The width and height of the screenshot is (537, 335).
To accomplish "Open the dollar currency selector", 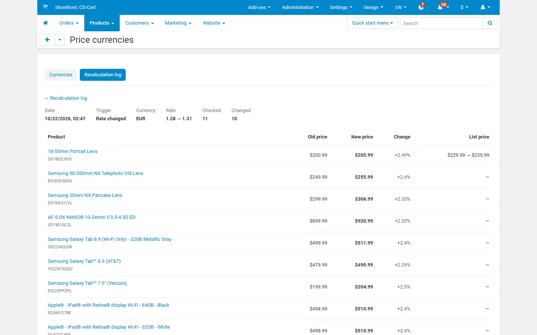I will [464, 7].
